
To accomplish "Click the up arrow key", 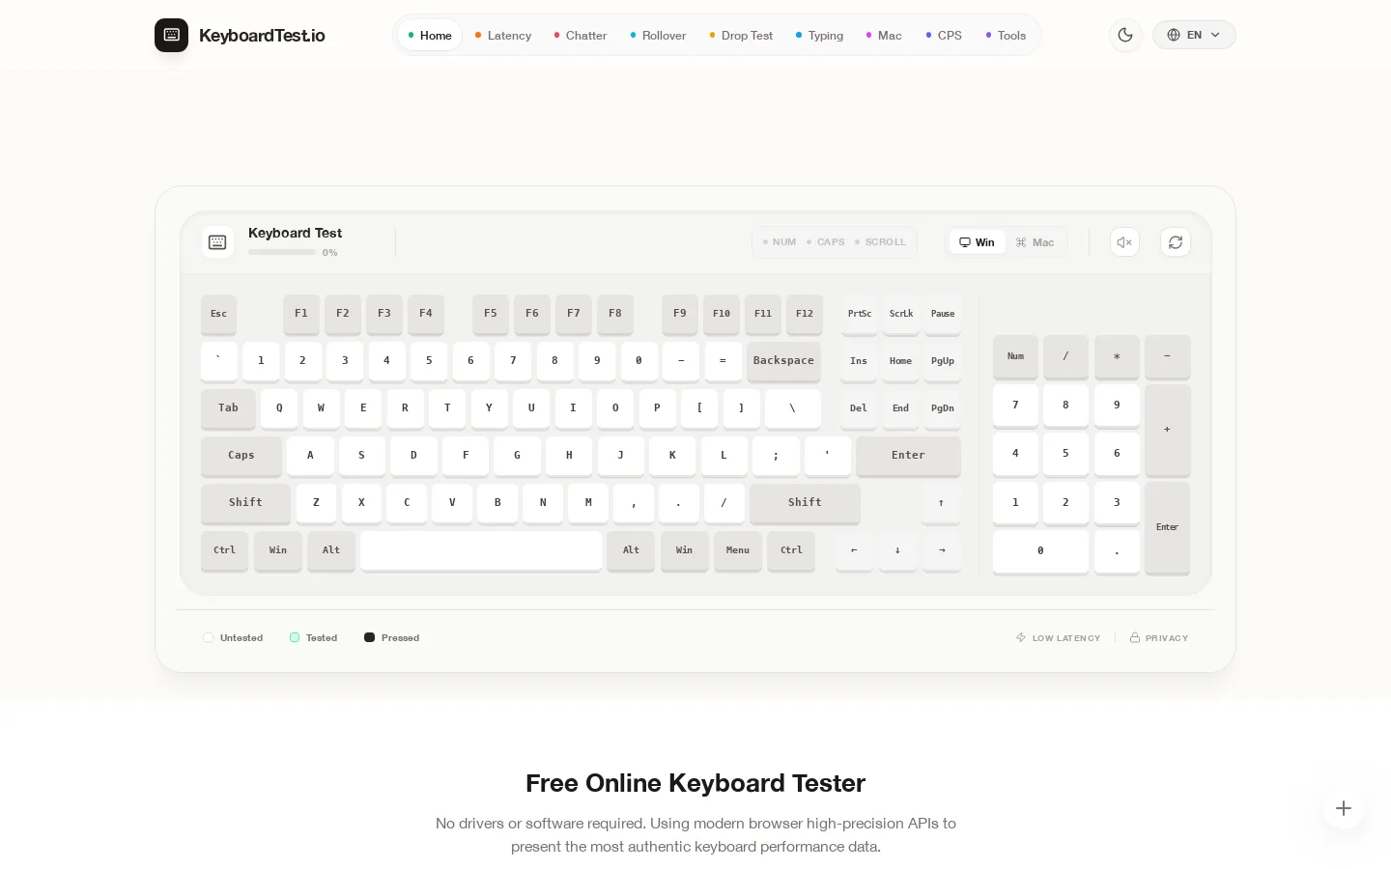I will click(941, 502).
